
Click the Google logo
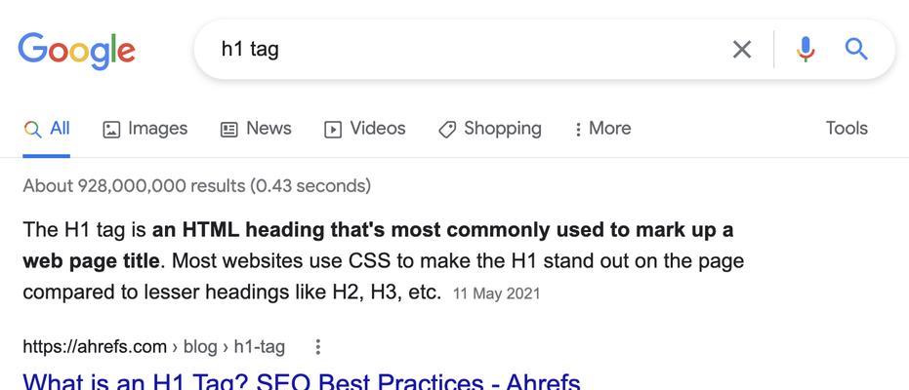click(x=76, y=51)
